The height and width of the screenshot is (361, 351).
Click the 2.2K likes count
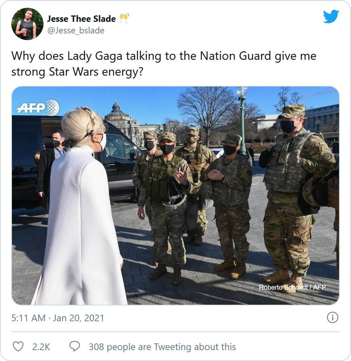[x=41, y=347]
